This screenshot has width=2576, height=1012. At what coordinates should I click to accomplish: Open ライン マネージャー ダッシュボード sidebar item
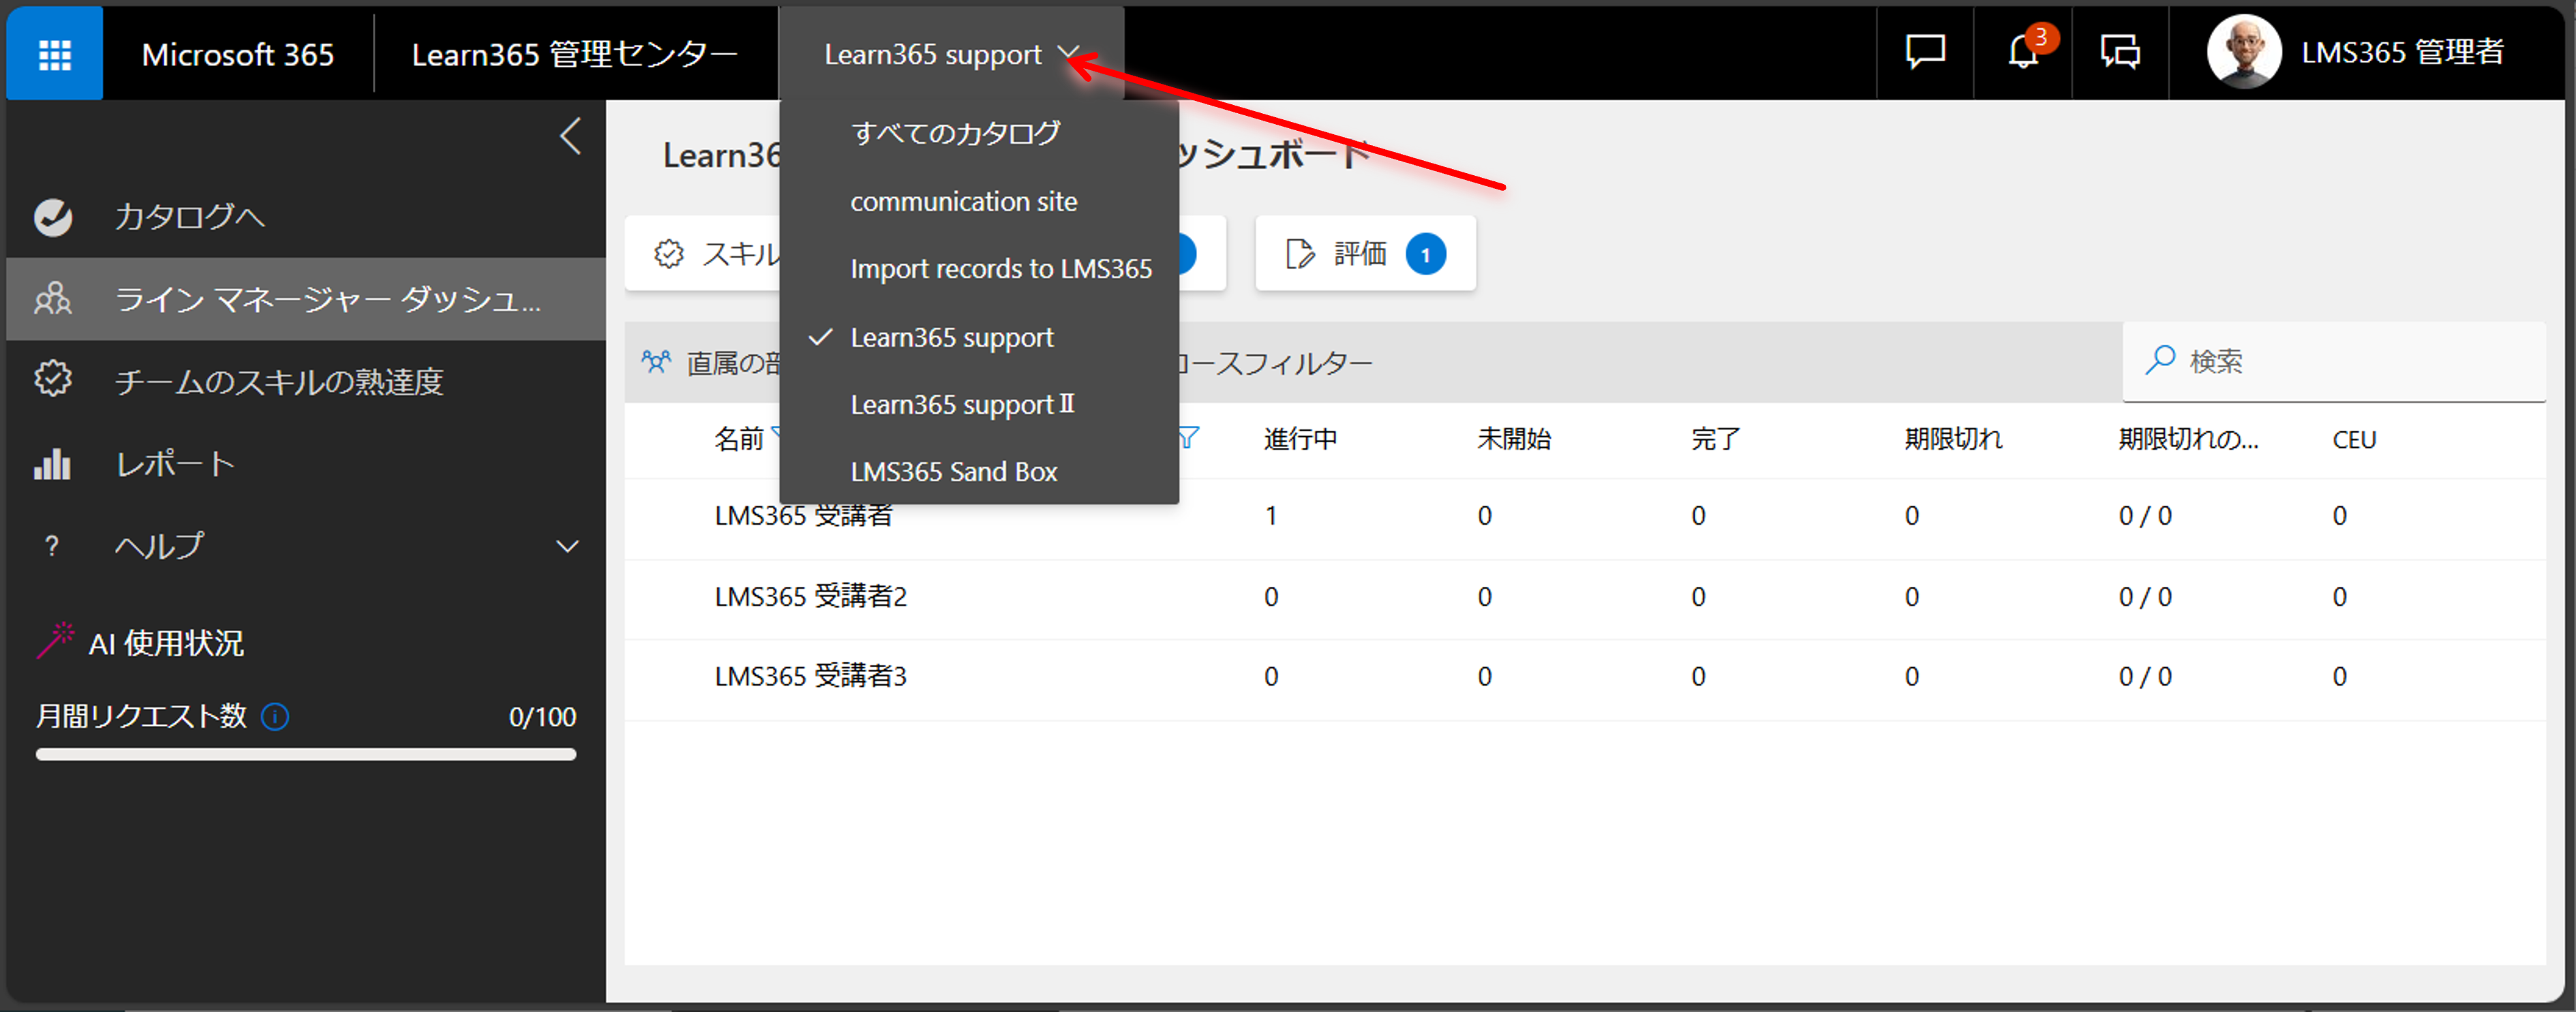point(306,299)
